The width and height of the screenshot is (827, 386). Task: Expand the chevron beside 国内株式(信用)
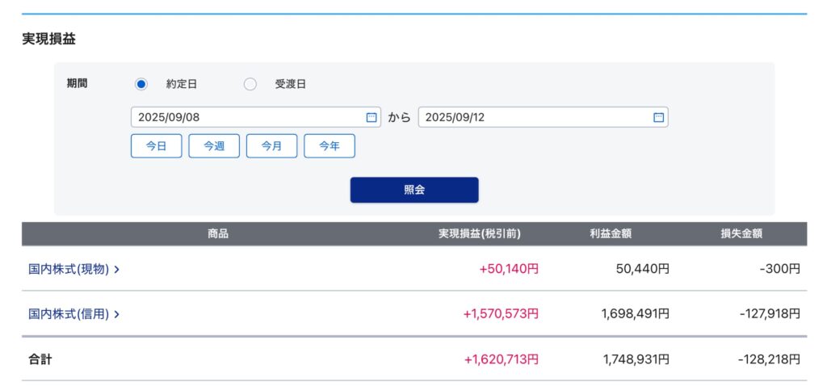pos(117,315)
